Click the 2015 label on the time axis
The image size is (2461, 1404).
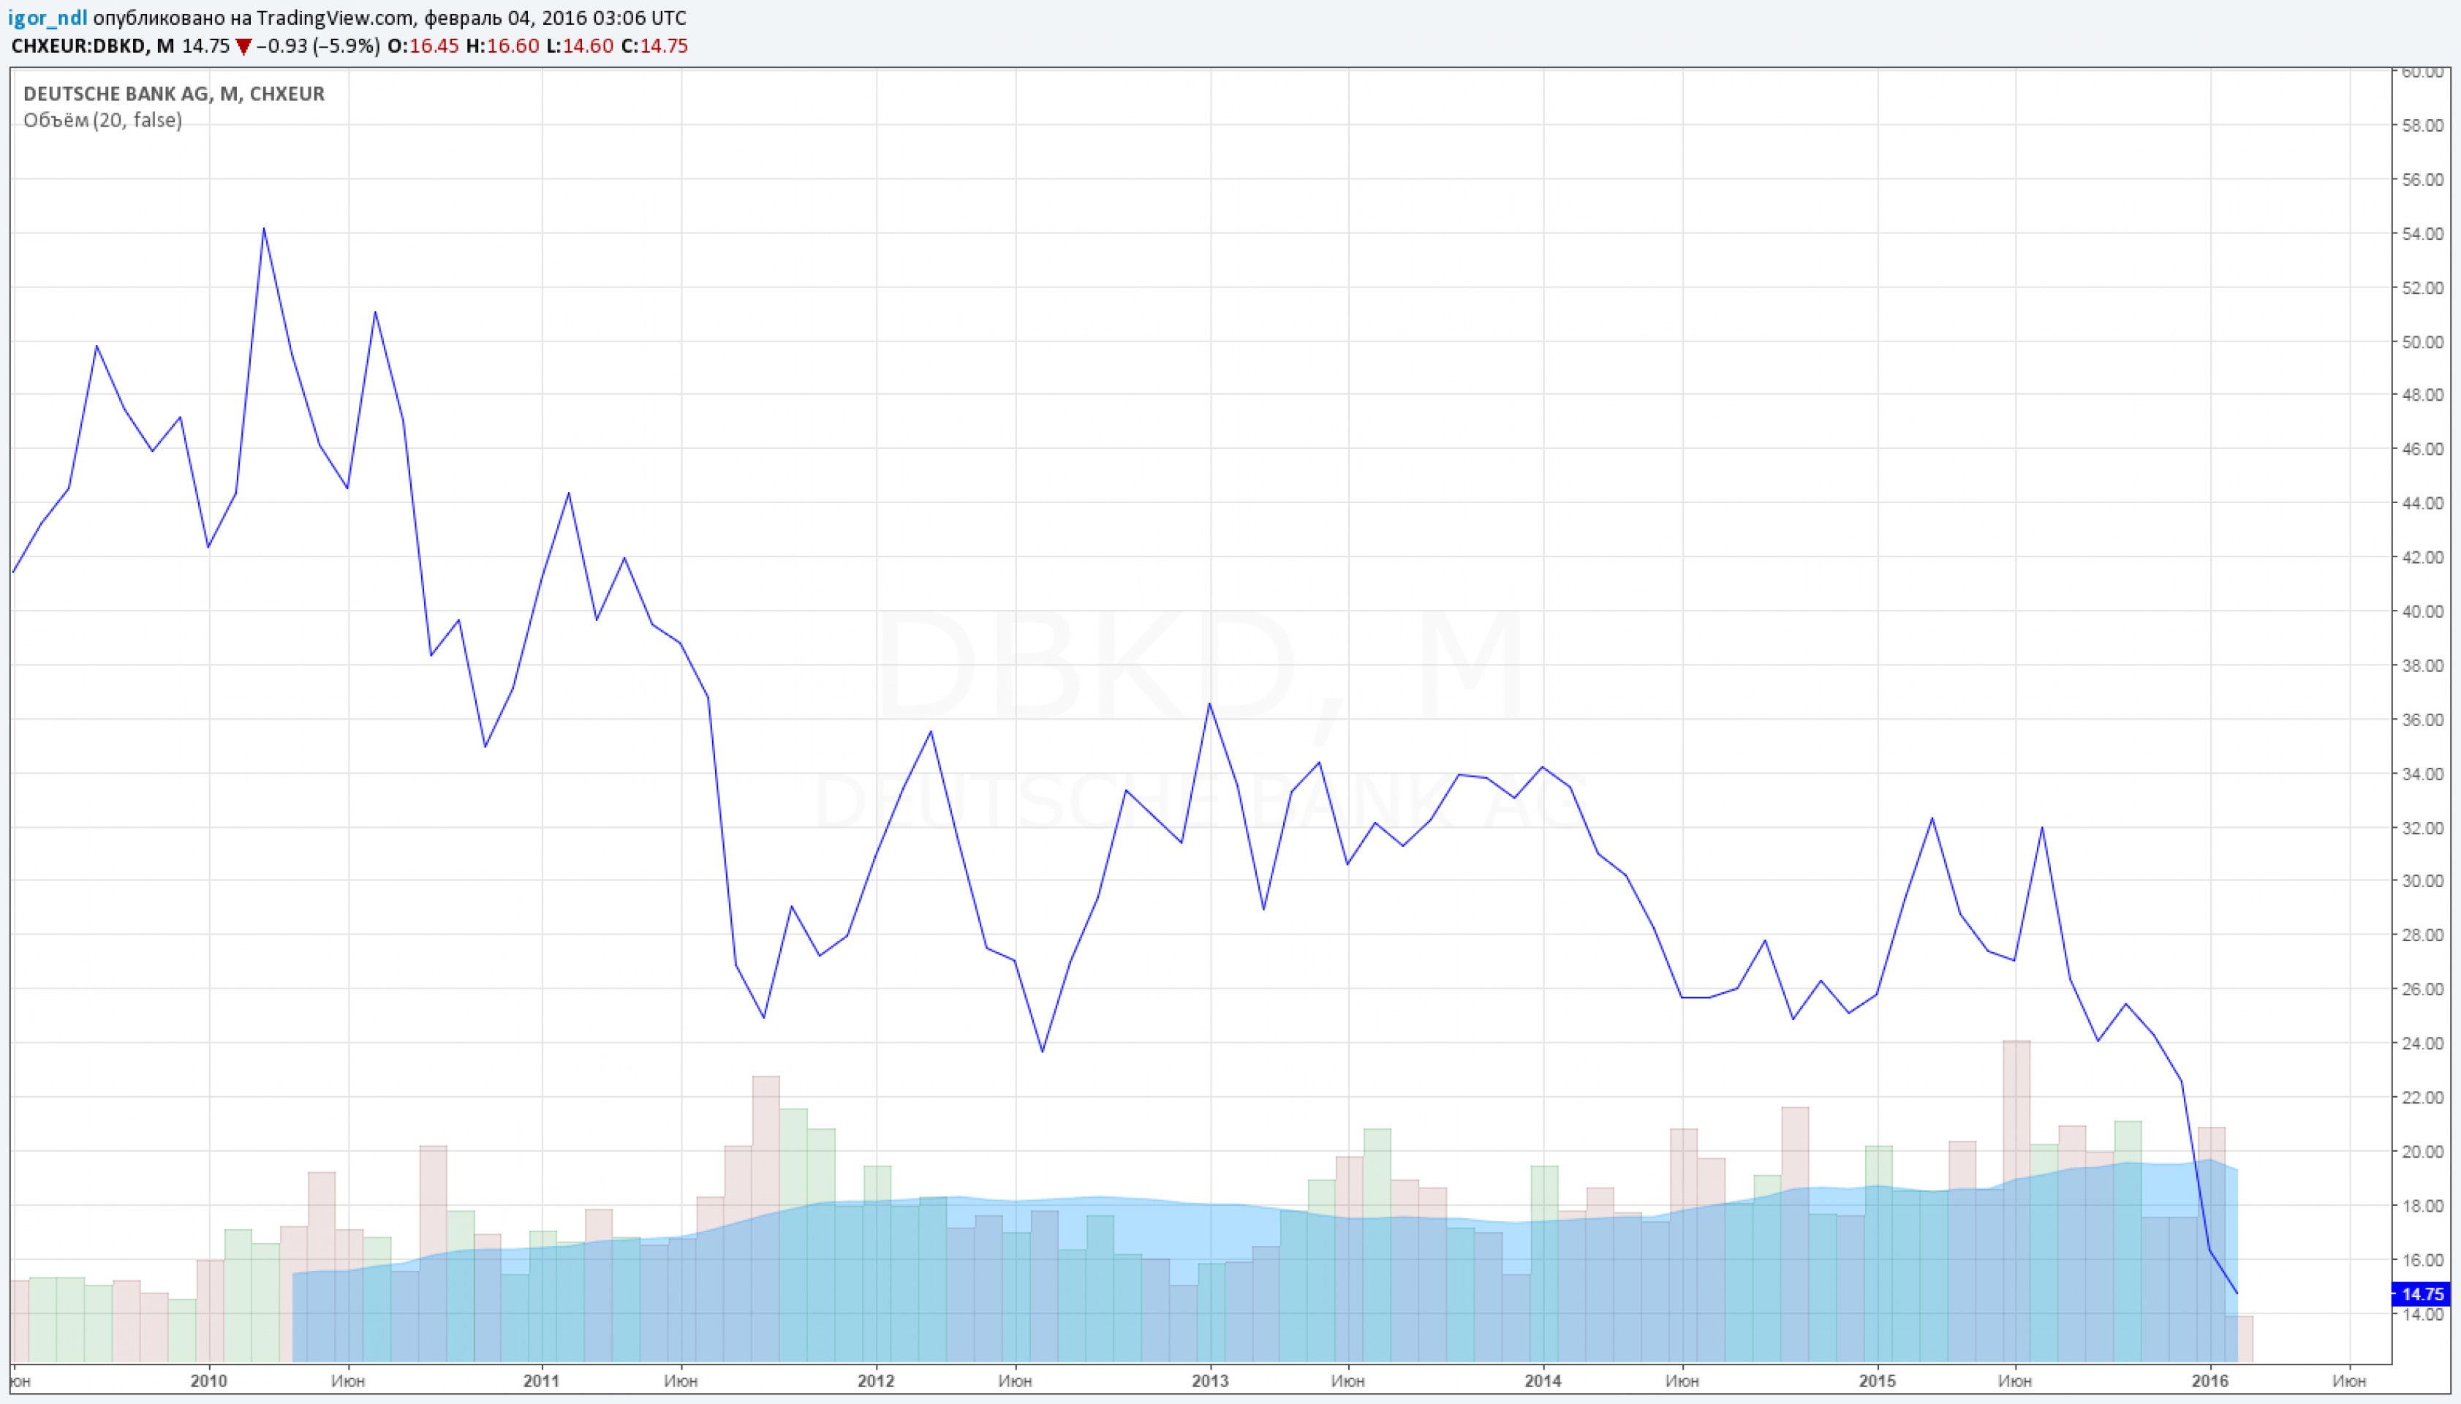point(1877,1381)
